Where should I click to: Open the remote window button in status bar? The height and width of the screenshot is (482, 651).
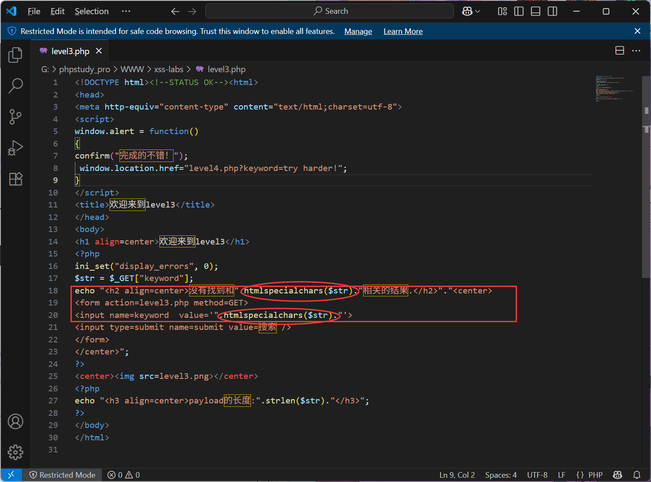(12, 475)
